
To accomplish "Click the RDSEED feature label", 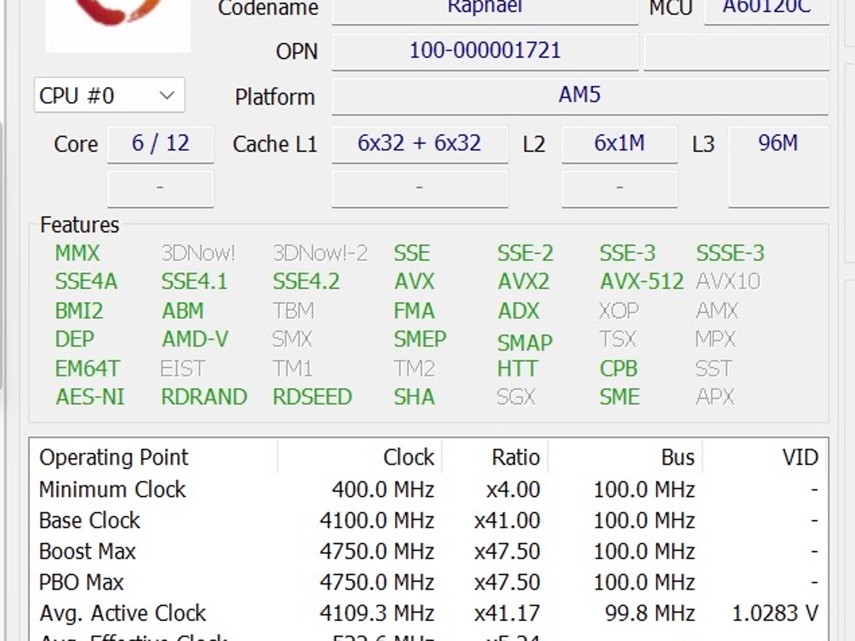I will point(313,397).
